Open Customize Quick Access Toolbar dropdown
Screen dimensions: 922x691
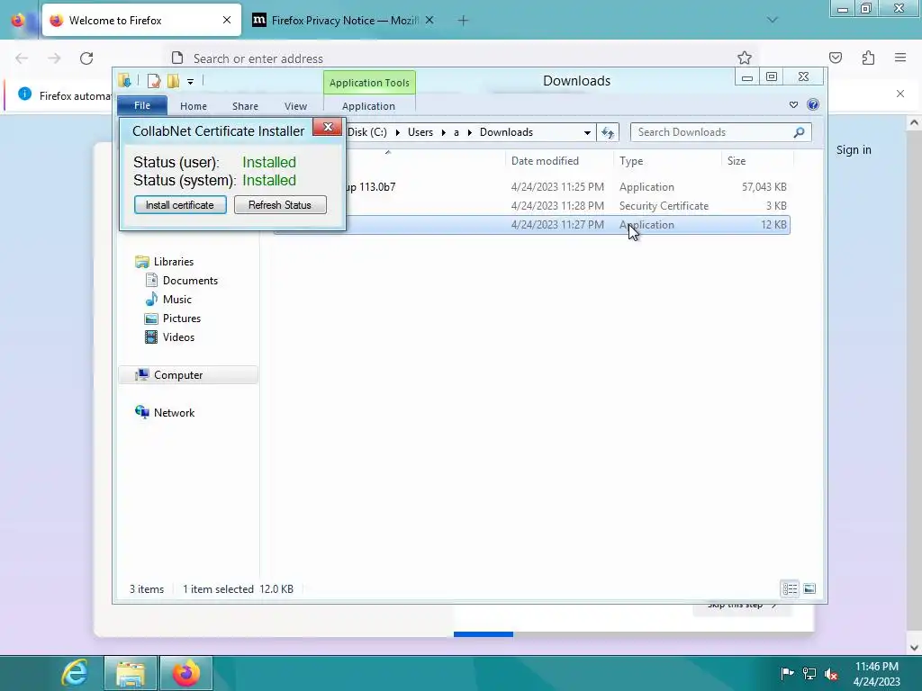pyautogui.click(x=191, y=82)
